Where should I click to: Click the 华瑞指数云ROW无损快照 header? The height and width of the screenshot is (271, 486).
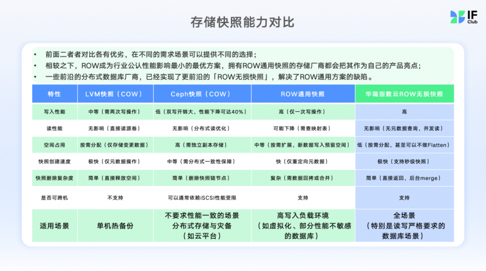pyautogui.click(x=405, y=94)
